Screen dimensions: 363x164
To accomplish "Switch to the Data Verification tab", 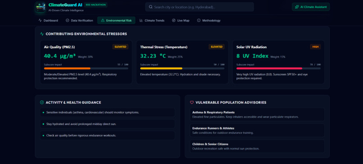I will (x=79, y=20).
